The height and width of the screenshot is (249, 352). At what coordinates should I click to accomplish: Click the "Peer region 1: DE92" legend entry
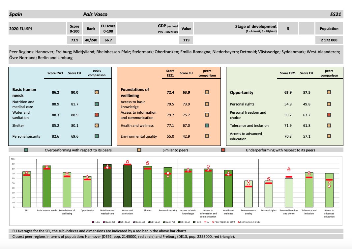click(223, 222)
